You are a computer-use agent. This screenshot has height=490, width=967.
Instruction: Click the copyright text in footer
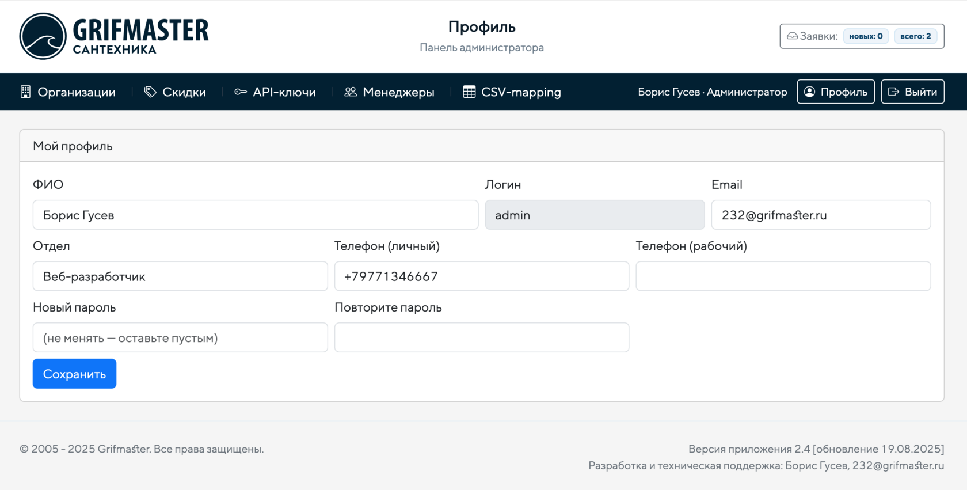click(142, 449)
